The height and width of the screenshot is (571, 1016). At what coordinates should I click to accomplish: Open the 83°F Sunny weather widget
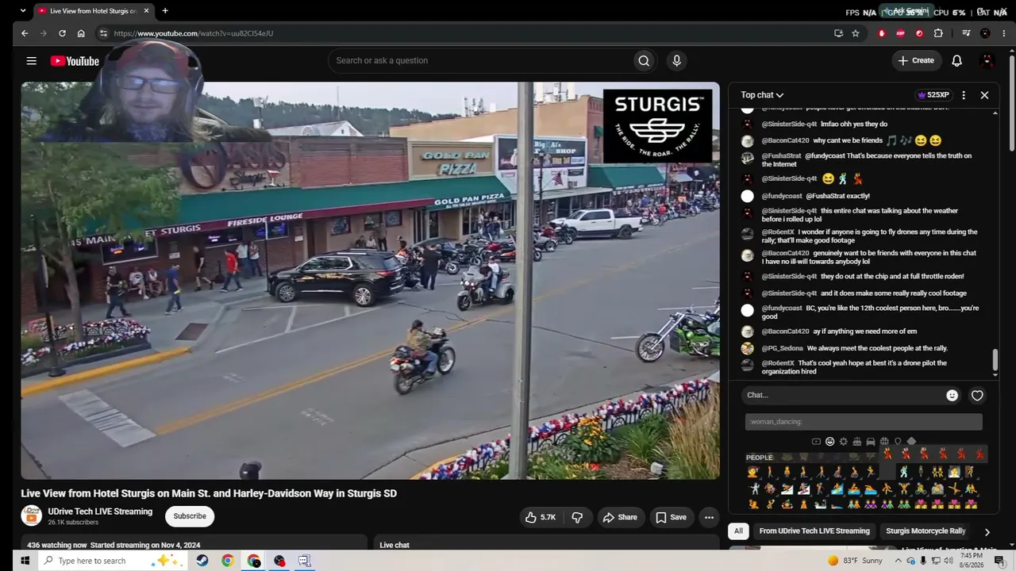pyautogui.click(x=855, y=561)
